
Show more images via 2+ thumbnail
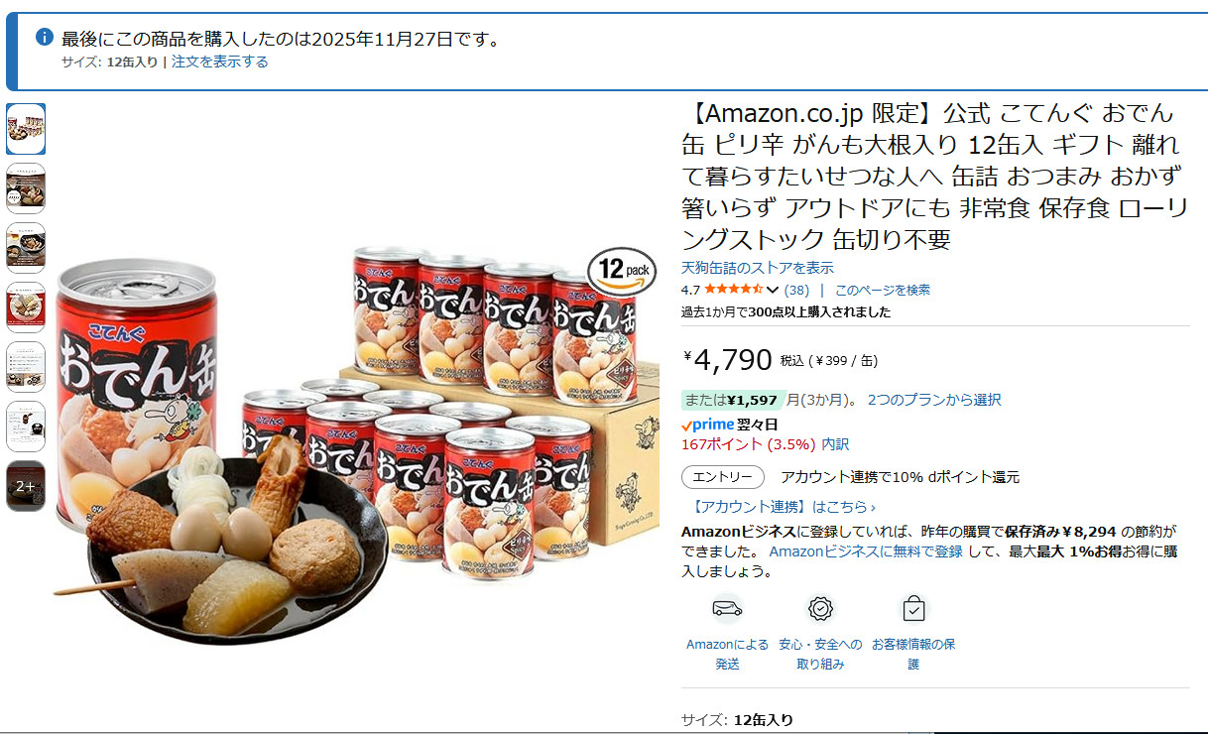click(26, 486)
